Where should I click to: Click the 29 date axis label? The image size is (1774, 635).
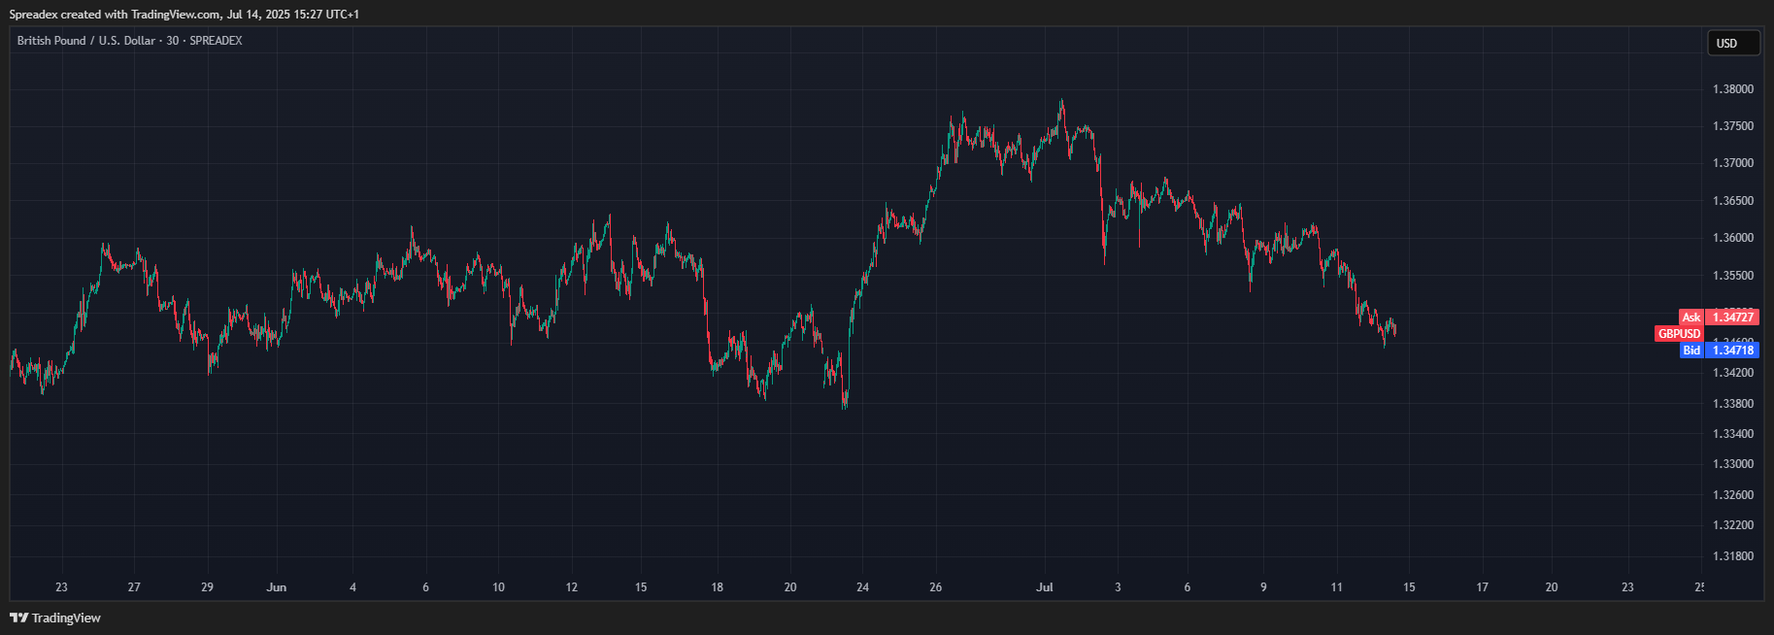[x=207, y=587]
